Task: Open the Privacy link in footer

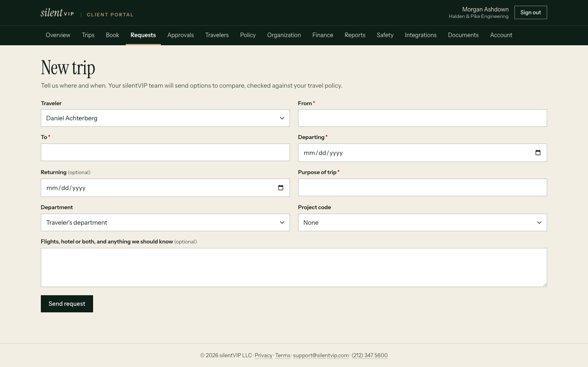Action: click(263, 356)
